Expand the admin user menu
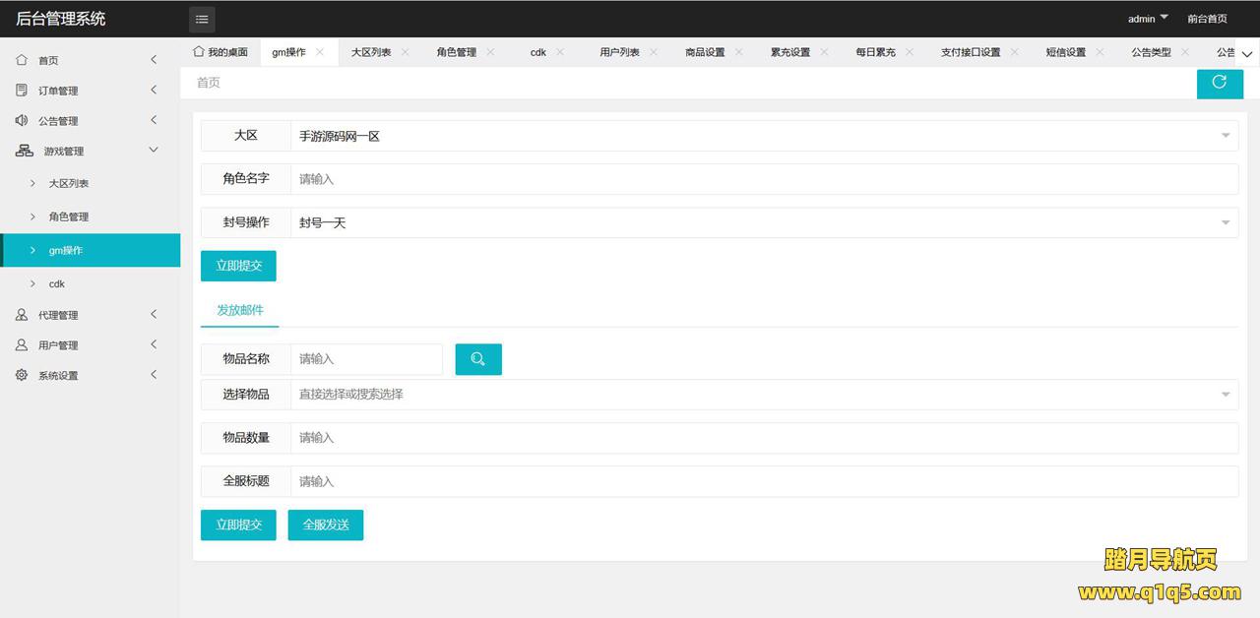Screen dimensions: 1260x618 pos(1147,19)
